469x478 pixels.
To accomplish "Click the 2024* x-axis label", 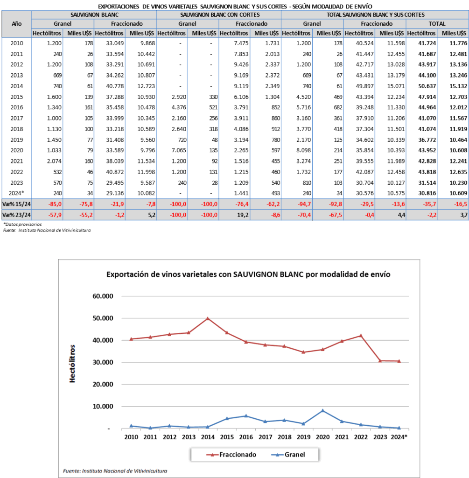I will tap(399, 437).
